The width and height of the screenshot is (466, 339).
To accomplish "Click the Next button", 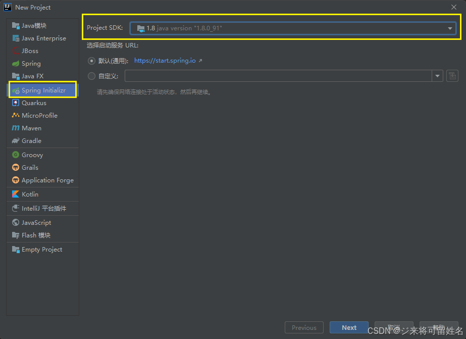I will pos(349,327).
